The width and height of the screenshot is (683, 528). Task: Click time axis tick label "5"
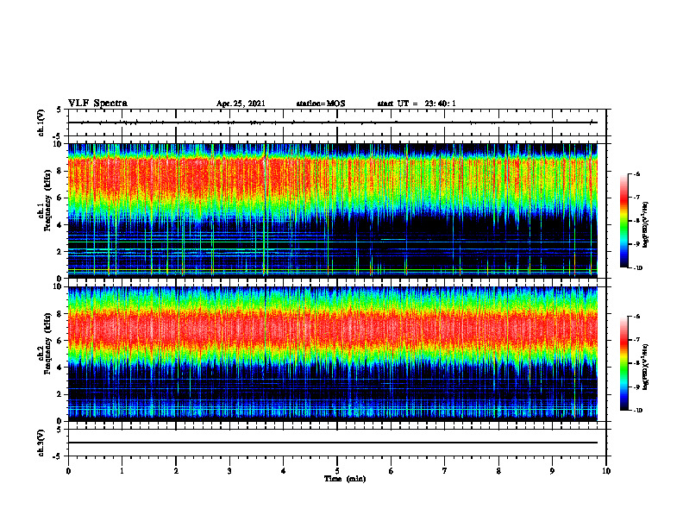[337, 471]
